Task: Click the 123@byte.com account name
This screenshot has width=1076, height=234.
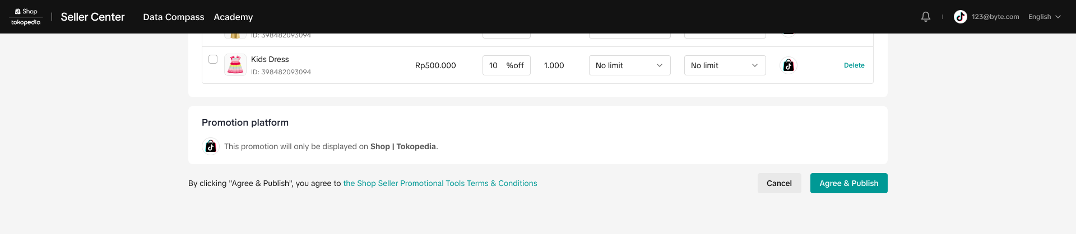Action: tap(995, 17)
